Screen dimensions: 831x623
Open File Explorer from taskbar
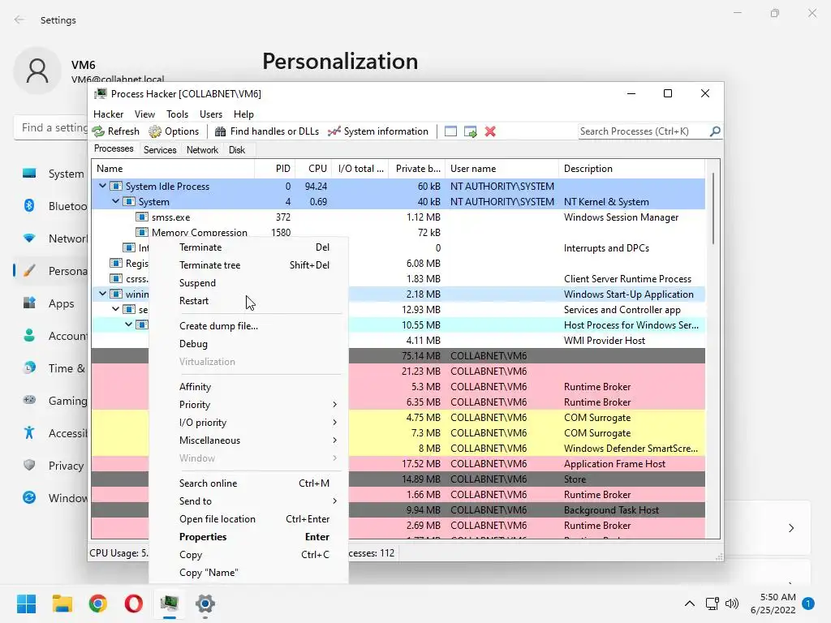coord(62,604)
